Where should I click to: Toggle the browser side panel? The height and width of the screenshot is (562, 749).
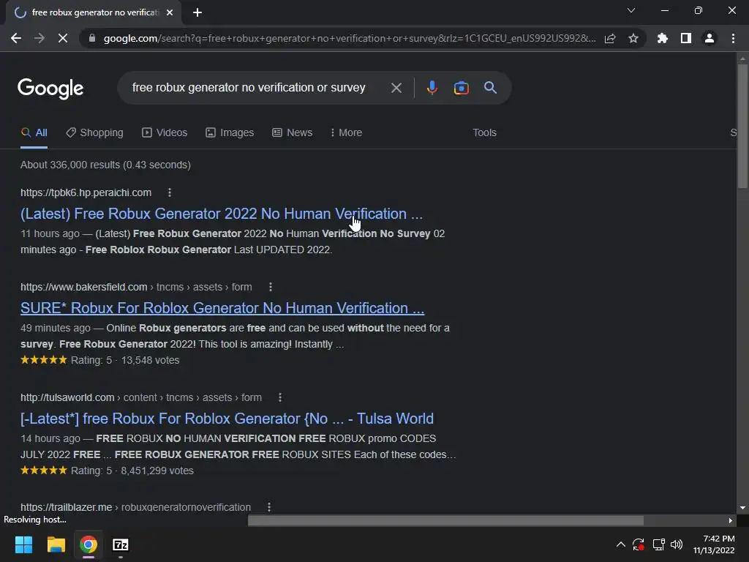tap(686, 38)
